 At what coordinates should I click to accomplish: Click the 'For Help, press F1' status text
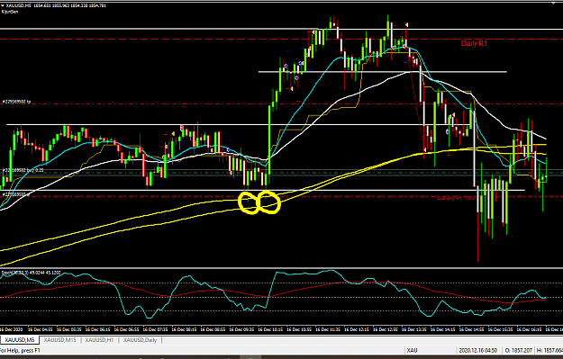coord(20,350)
